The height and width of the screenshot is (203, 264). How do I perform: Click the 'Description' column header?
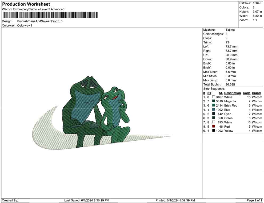click(x=233, y=93)
